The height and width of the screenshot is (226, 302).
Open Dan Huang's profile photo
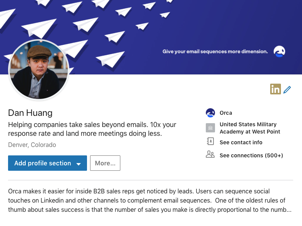[x=39, y=70]
